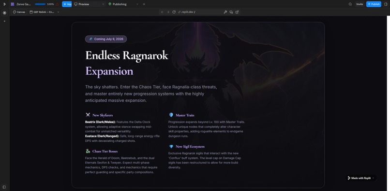
Task: Click the plus icon in left sidebar
Action: pyautogui.click(x=4, y=21)
